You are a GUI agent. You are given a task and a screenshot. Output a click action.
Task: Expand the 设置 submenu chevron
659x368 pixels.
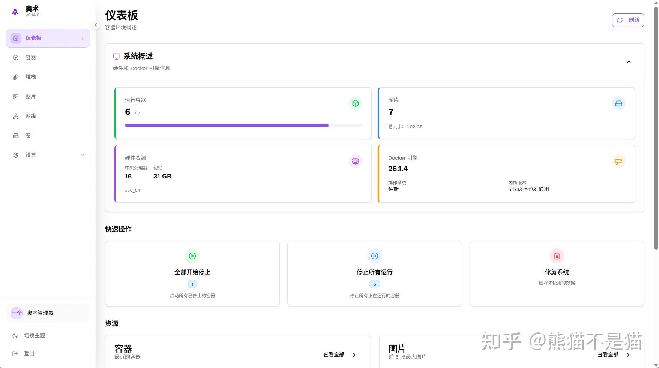tap(82, 155)
